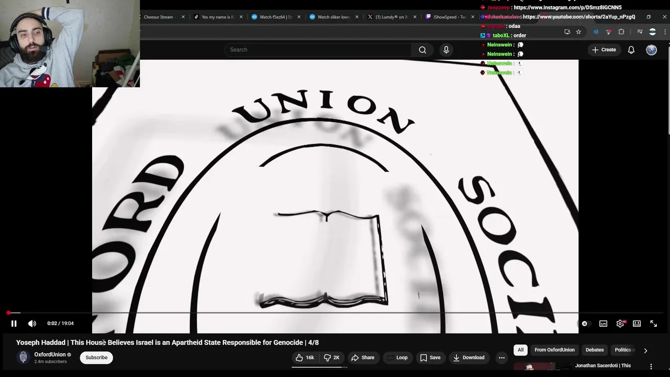Open the OxfordUnion channel name link
Screen dimensions: 670x377
(50, 354)
